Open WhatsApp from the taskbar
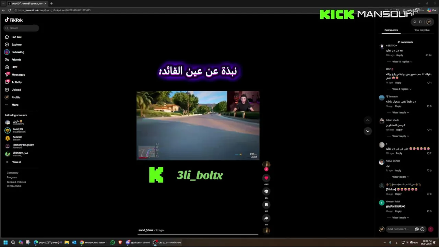The height and width of the screenshot is (247, 439). 113,243
